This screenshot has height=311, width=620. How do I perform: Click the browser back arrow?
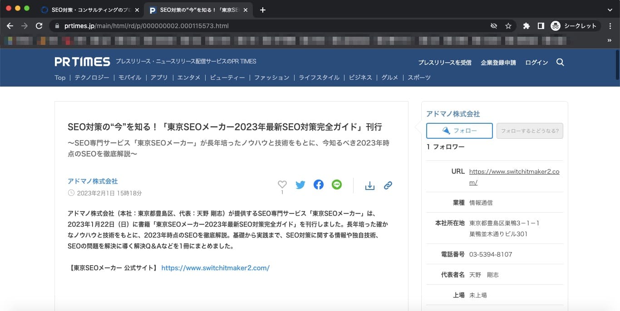click(x=10, y=26)
